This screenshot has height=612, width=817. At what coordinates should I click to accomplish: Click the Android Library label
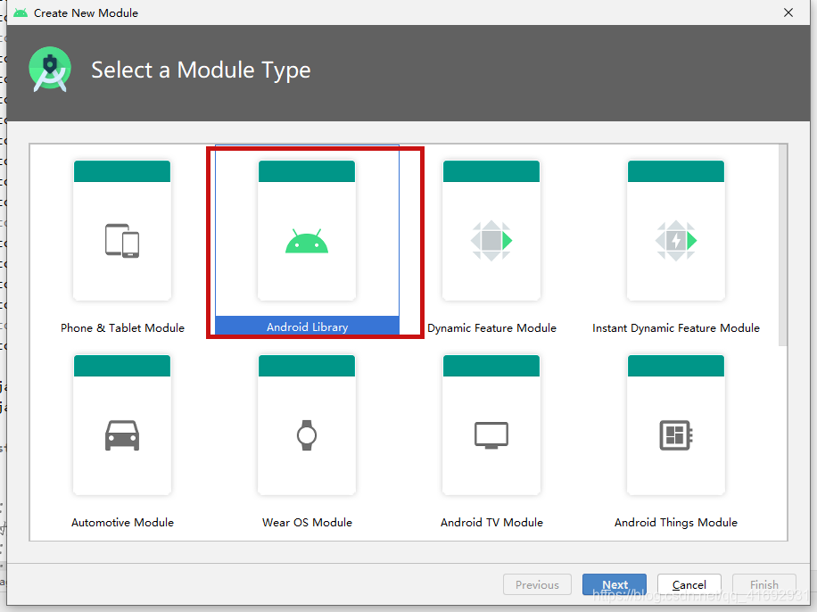(308, 327)
